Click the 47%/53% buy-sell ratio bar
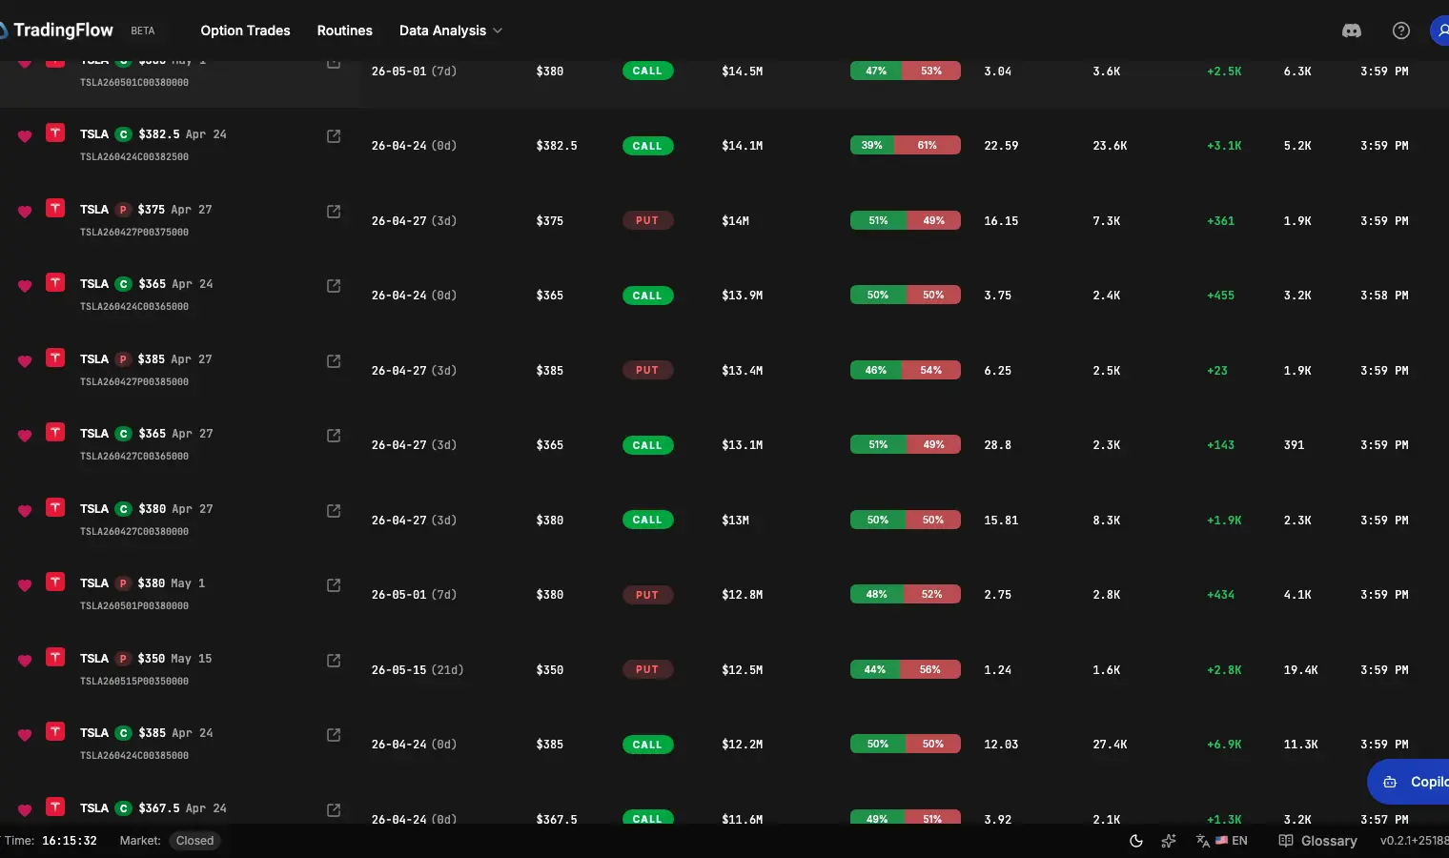This screenshot has width=1449, height=858. pyautogui.click(x=905, y=71)
